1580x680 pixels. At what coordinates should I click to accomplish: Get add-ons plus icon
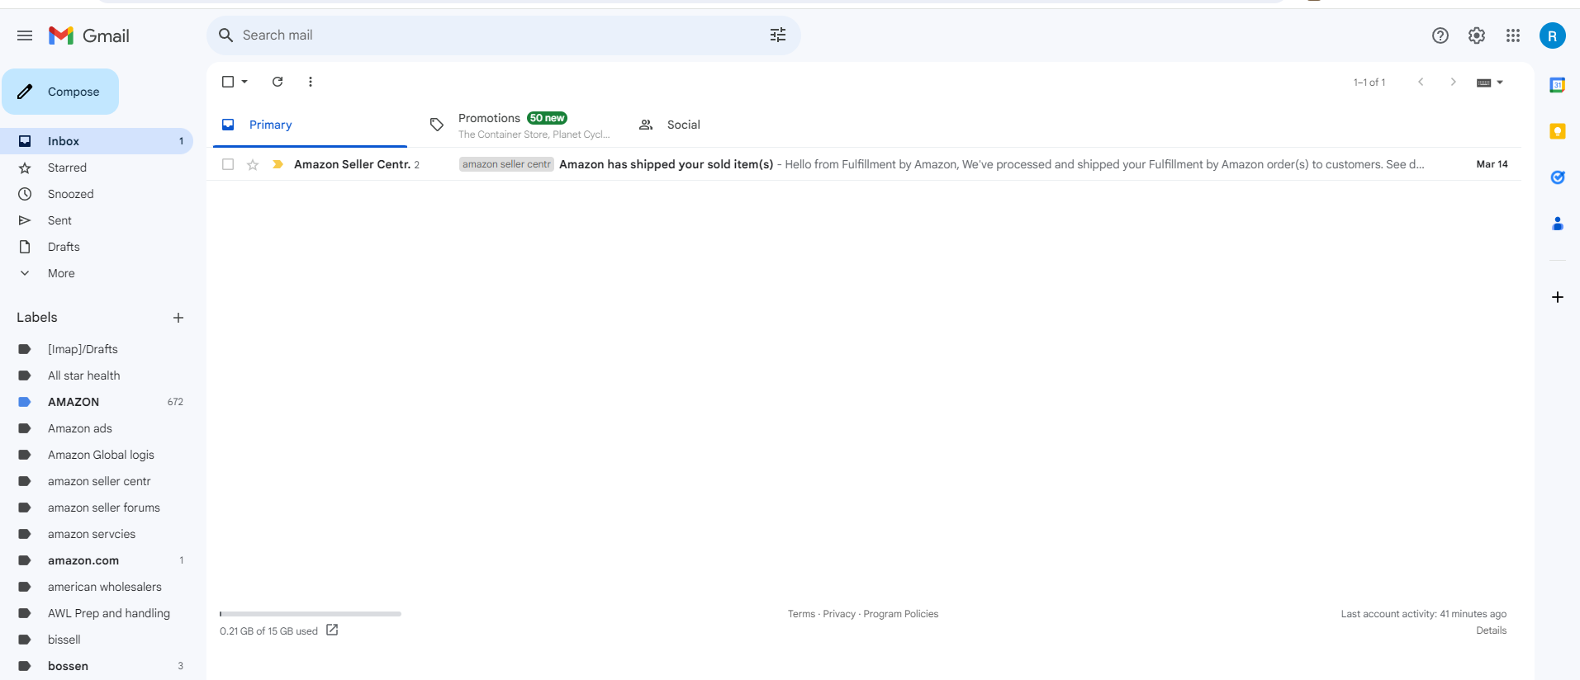point(1558,297)
